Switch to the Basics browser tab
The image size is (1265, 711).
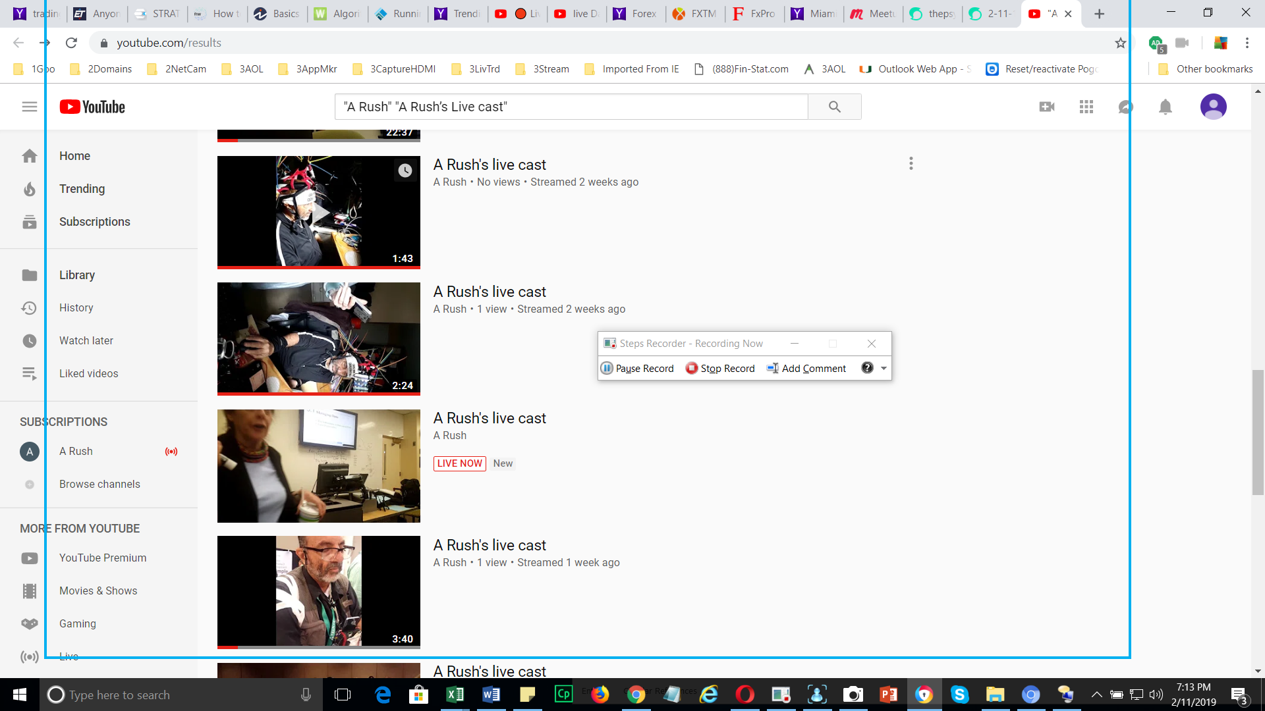pyautogui.click(x=277, y=14)
